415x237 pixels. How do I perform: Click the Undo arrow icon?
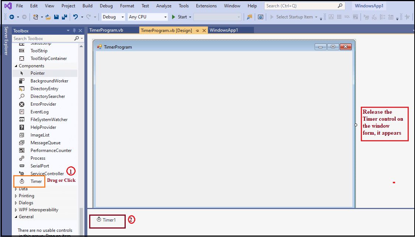(x=76, y=17)
